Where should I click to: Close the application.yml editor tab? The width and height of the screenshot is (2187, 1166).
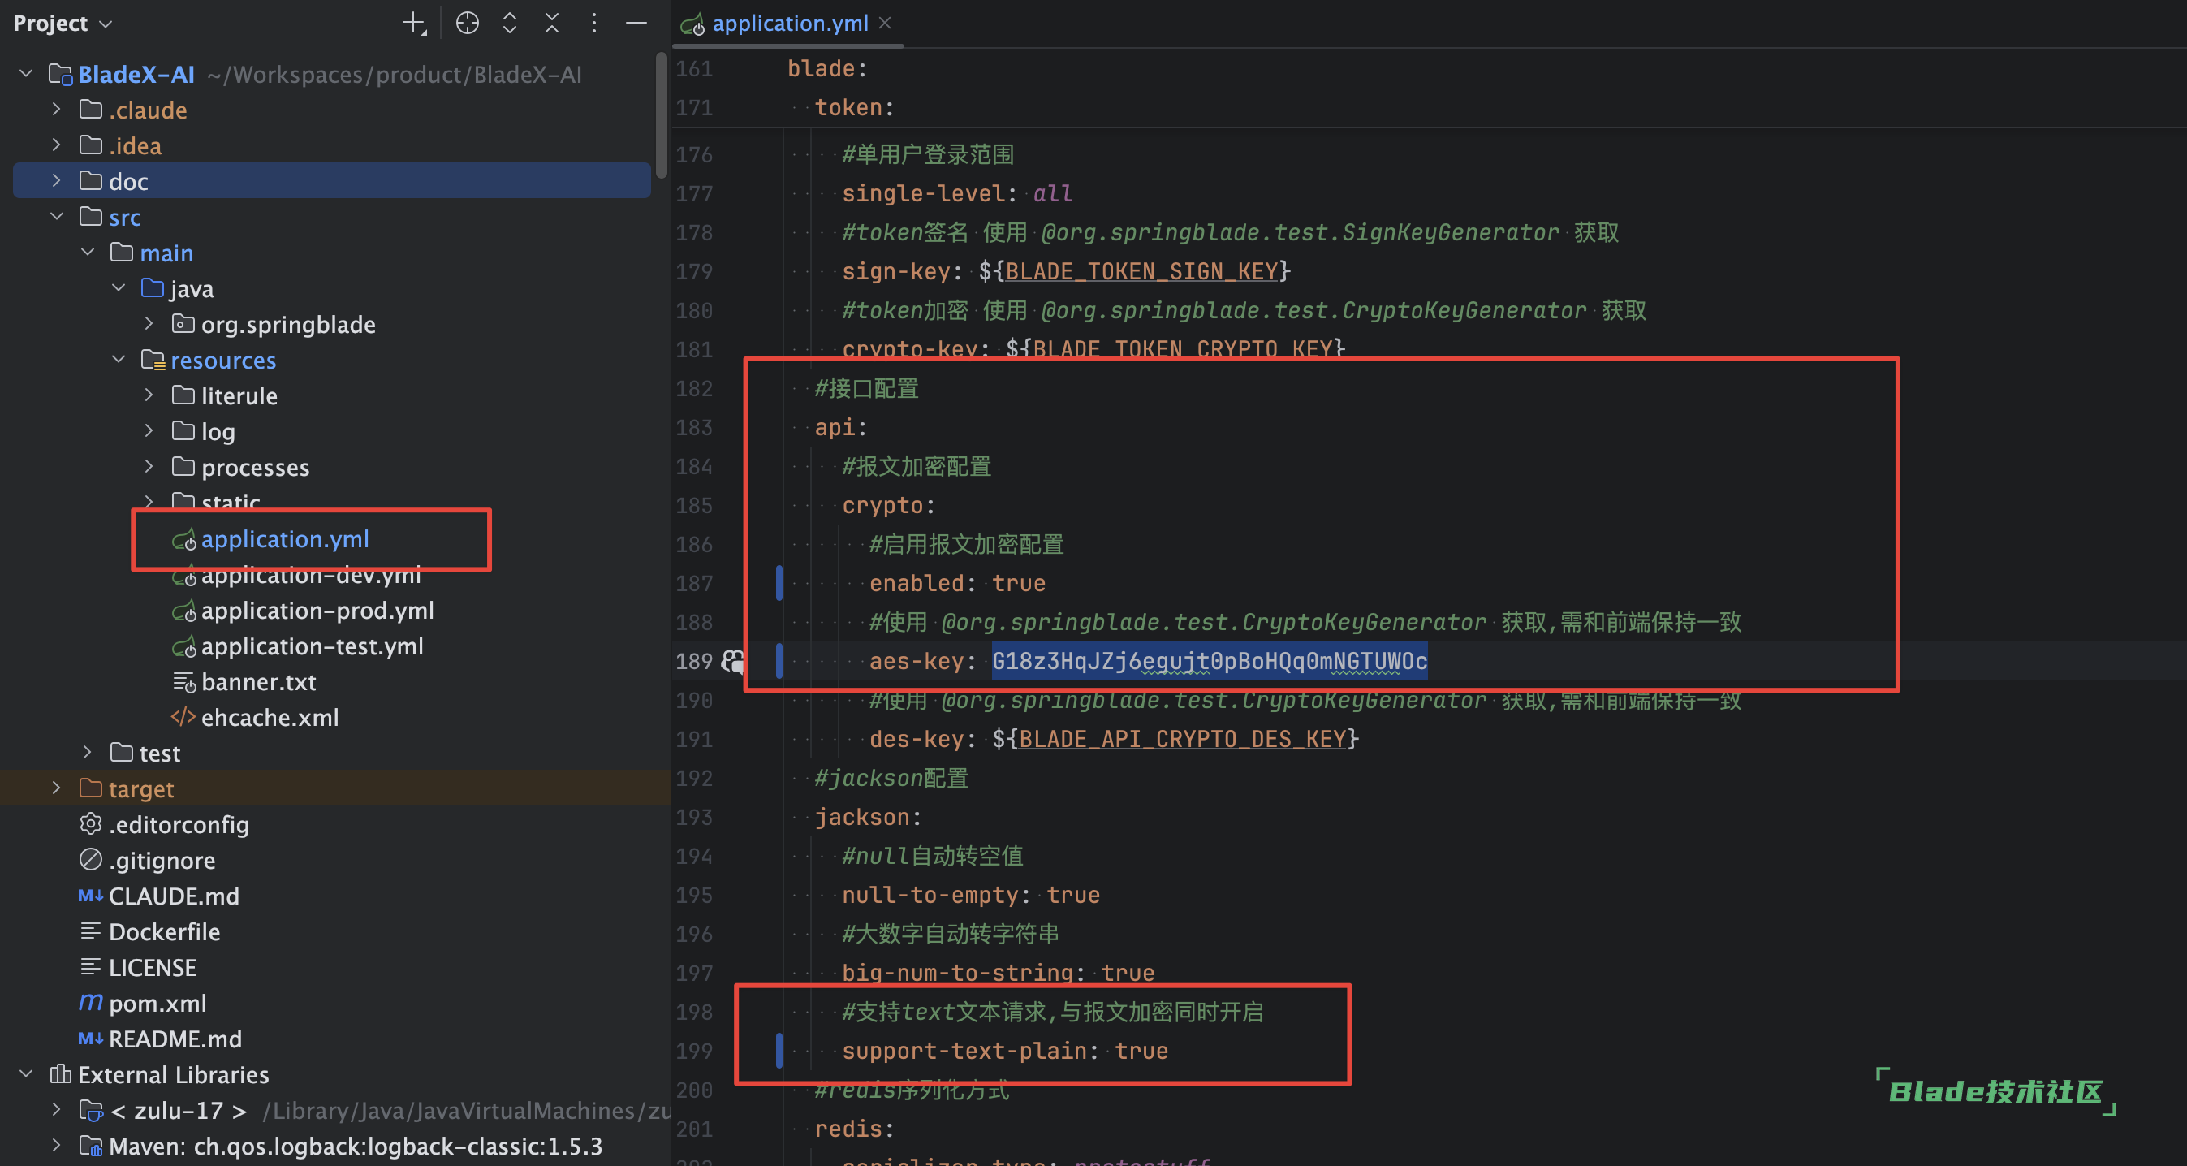tap(885, 23)
